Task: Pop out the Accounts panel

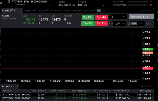Action: 148,86
